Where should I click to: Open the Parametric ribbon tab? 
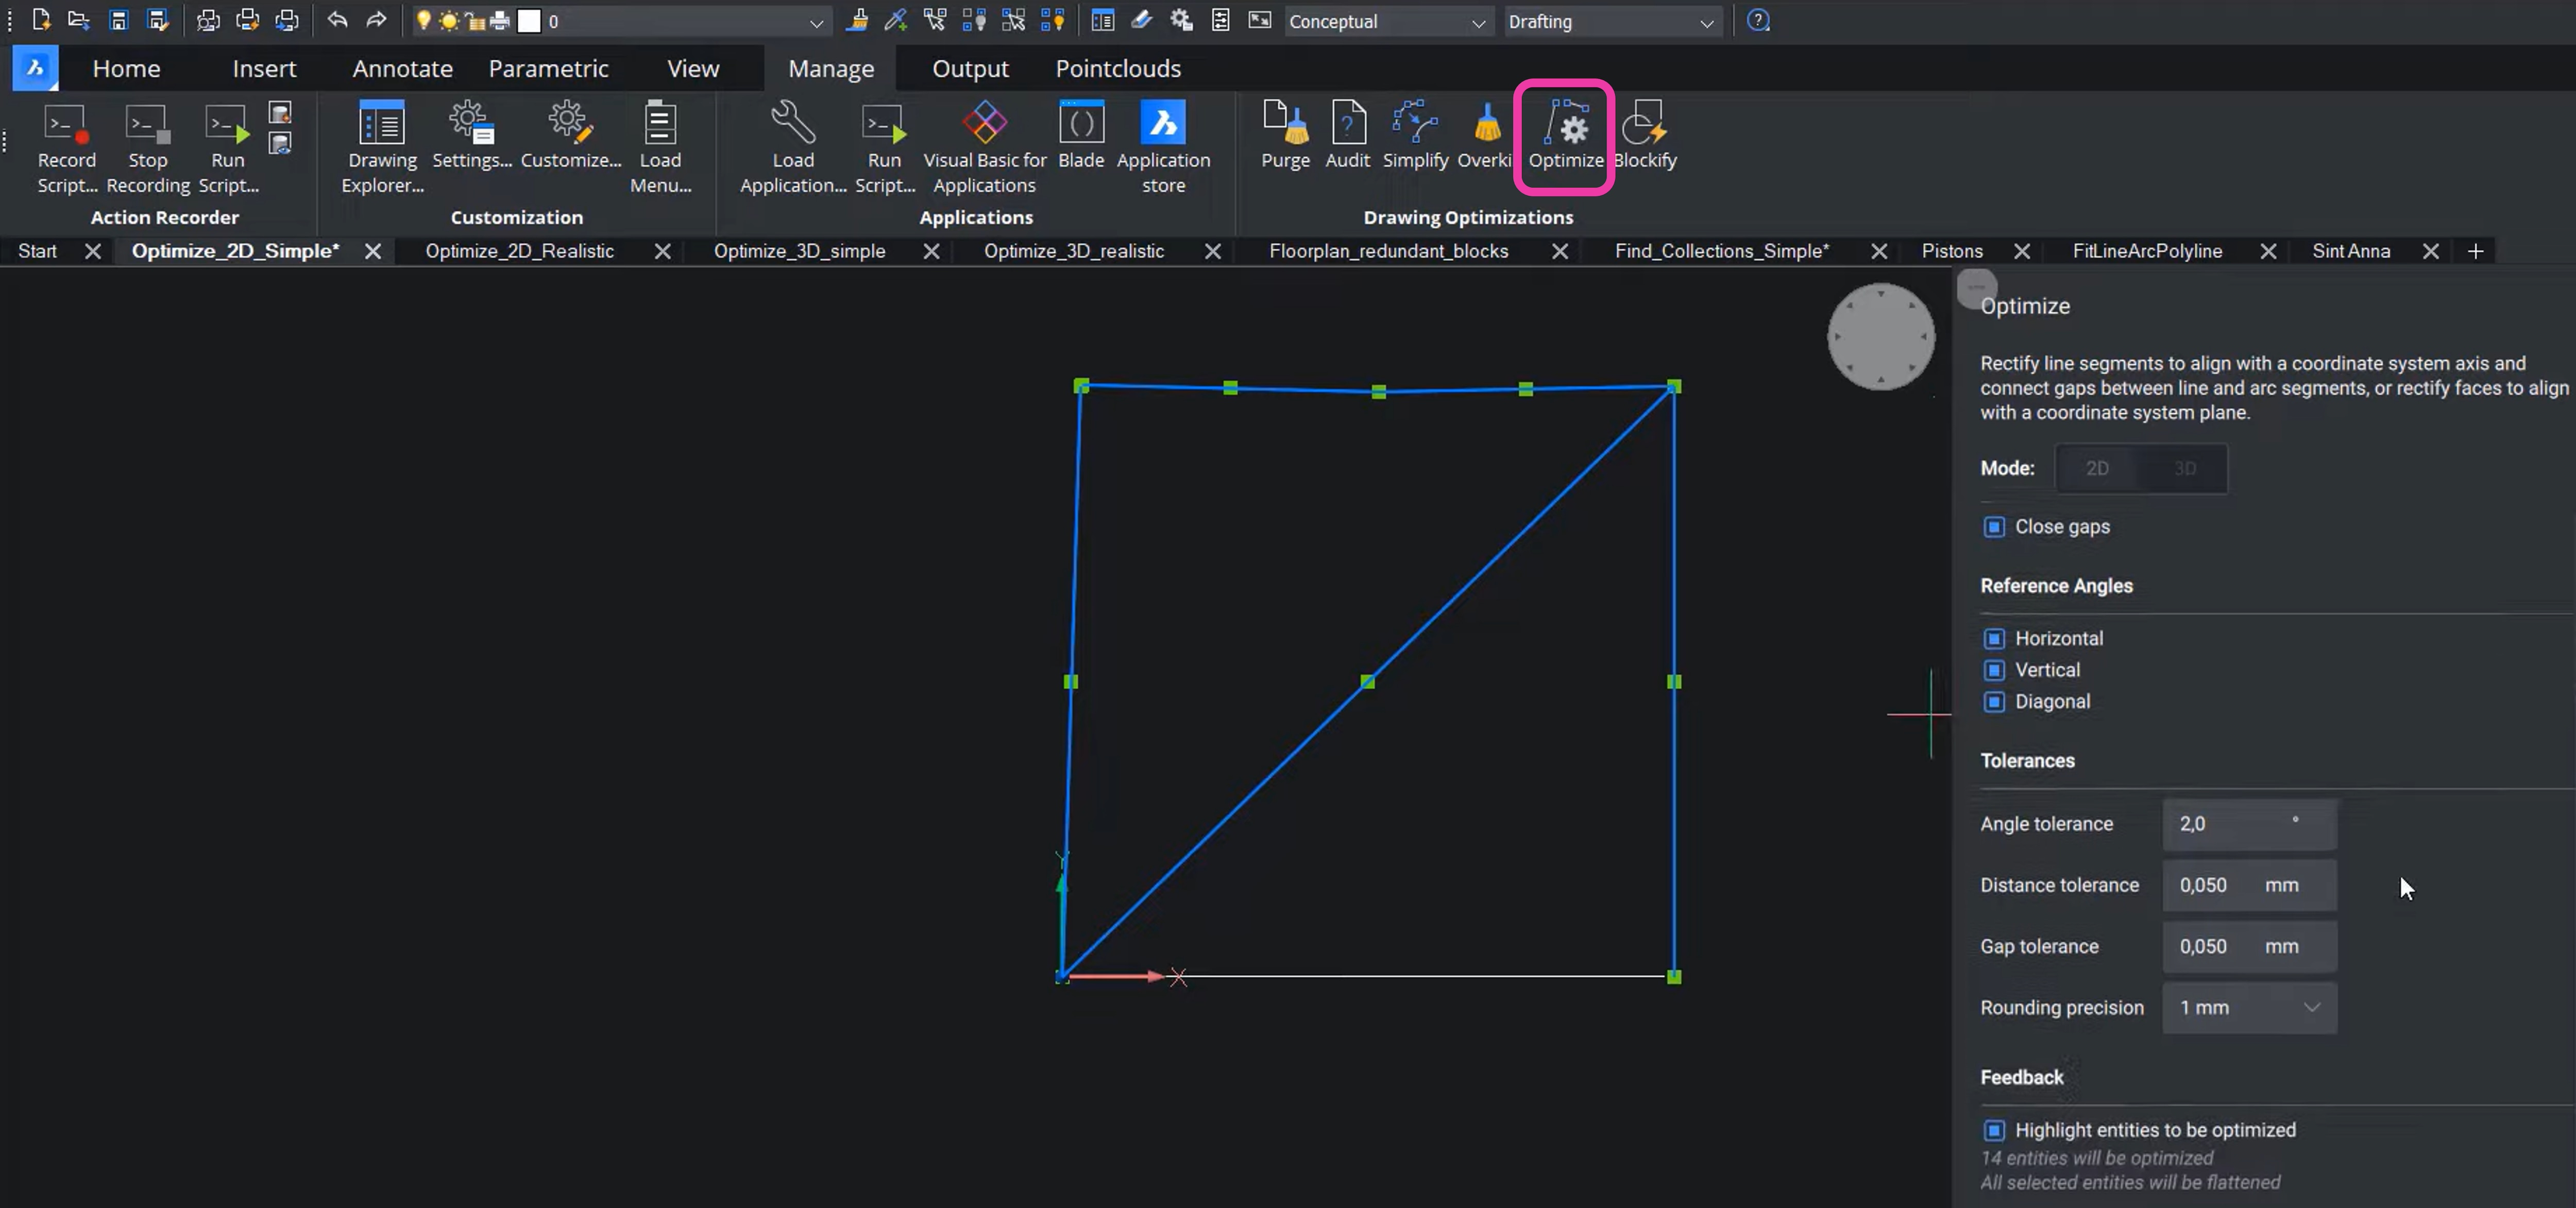pyautogui.click(x=549, y=68)
